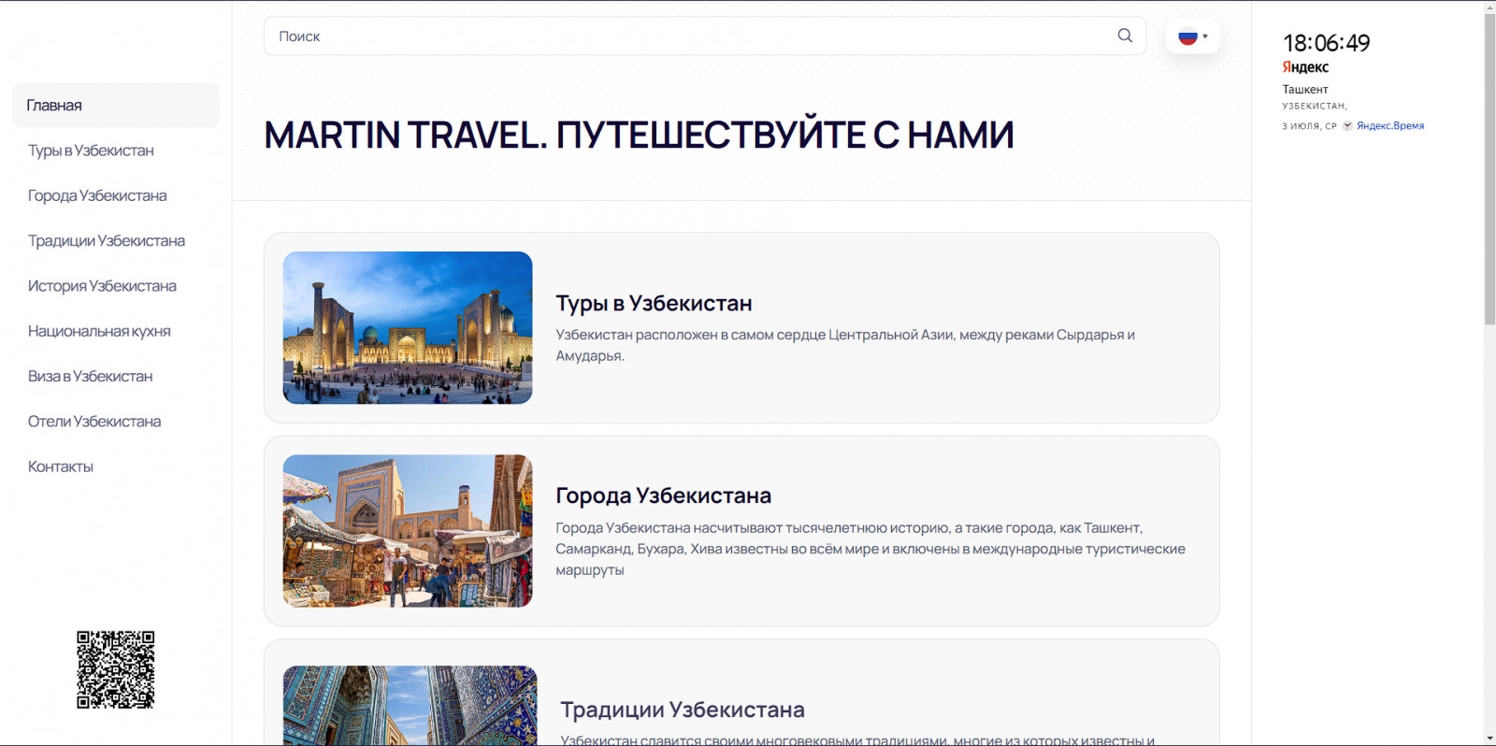Image resolution: width=1496 pixels, height=746 pixels.
Task: Click the blue tiled mosque thumbnail
Action: (x=410, y=705)
